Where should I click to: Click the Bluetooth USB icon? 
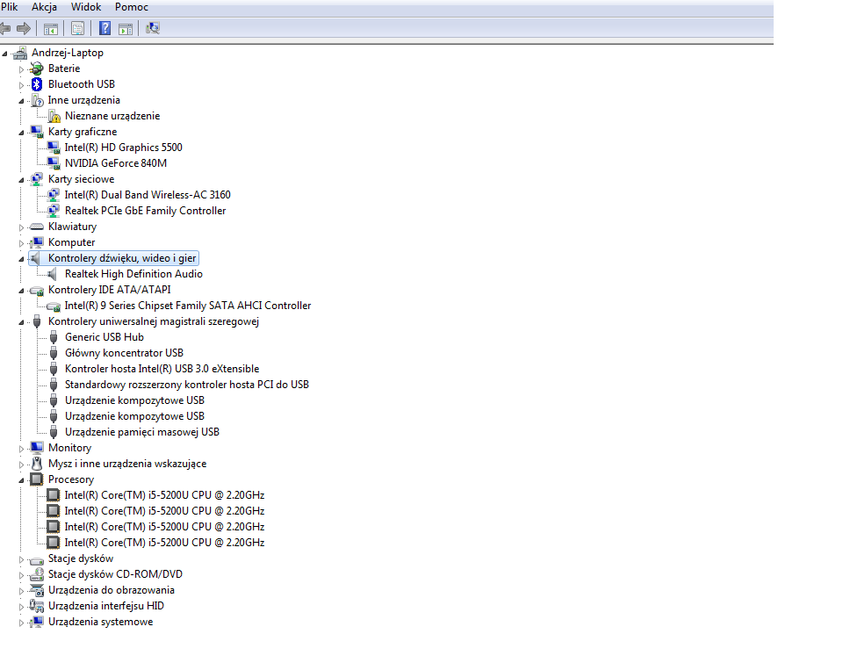tap(37, 84)
